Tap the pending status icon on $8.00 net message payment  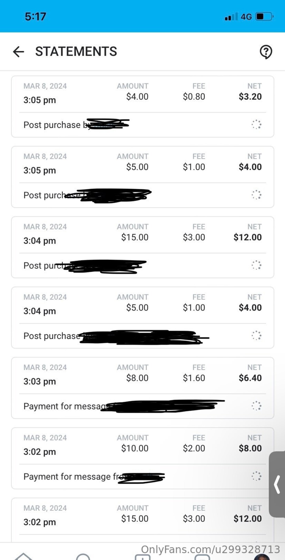[x=256, y=476]
